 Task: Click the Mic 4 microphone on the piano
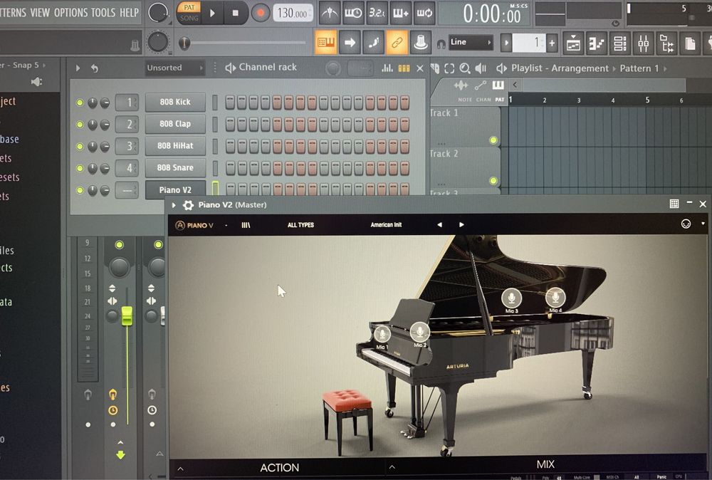[x=555, y=297]
